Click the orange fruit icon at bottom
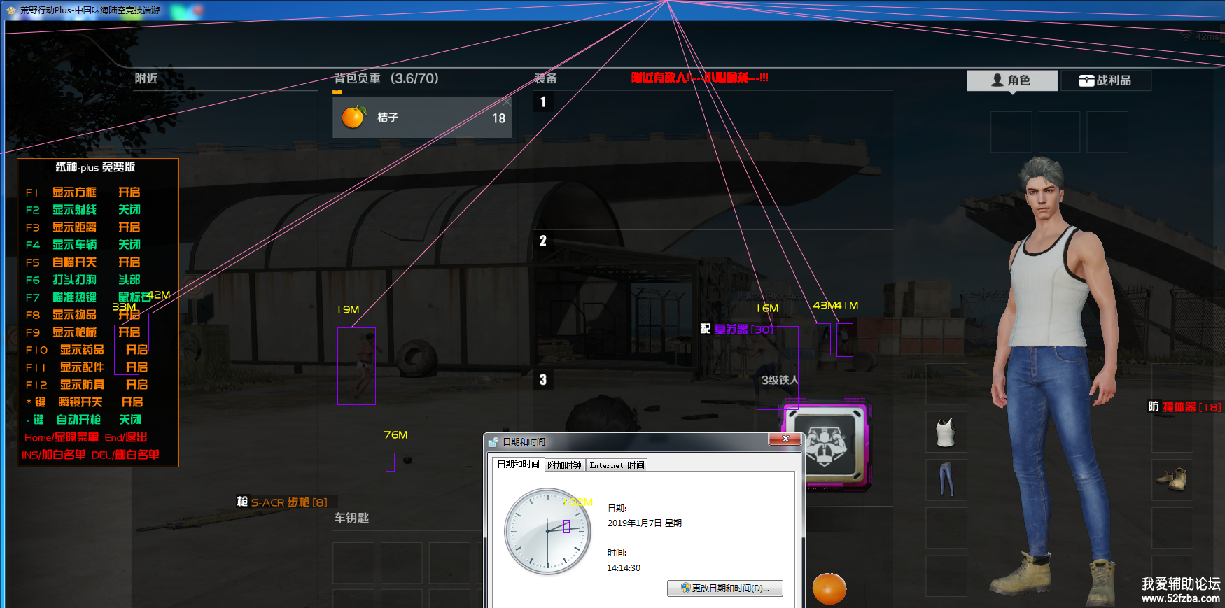Screen dimensions: 1225x608 click(829, 588)
